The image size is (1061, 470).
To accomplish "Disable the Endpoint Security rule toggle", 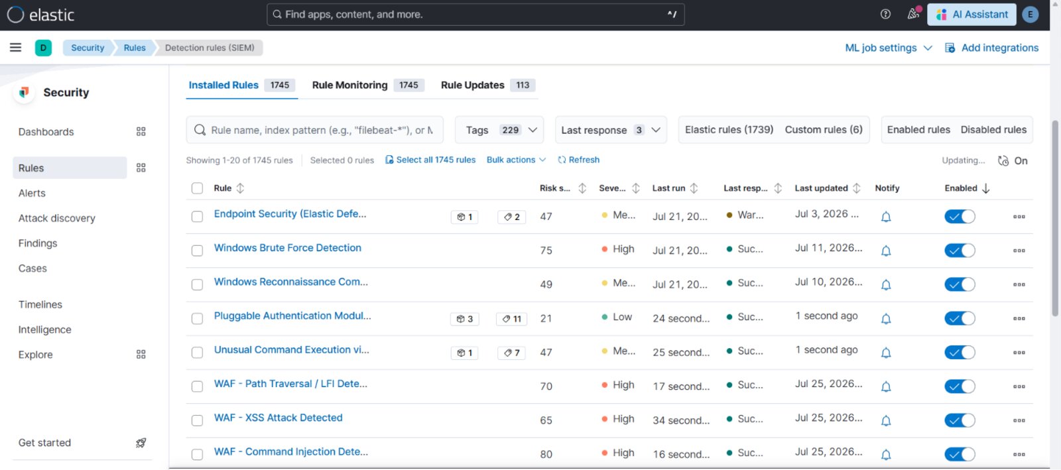I will (x=960, y=217).
